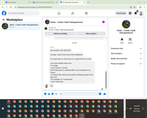147x118 pixels.
Task: Open the Friends icon in top navigation
Action: pos(73,13)
